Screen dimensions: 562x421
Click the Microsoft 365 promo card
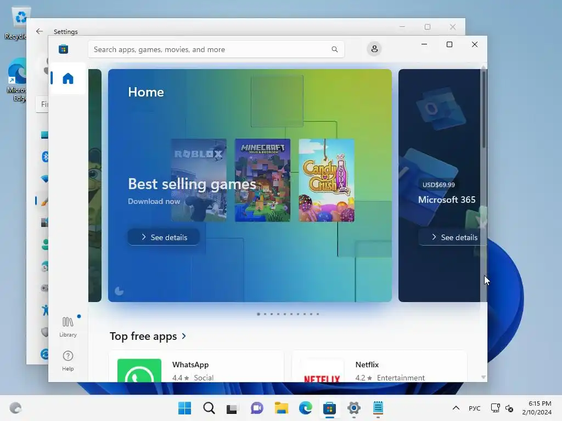[443, 185]
